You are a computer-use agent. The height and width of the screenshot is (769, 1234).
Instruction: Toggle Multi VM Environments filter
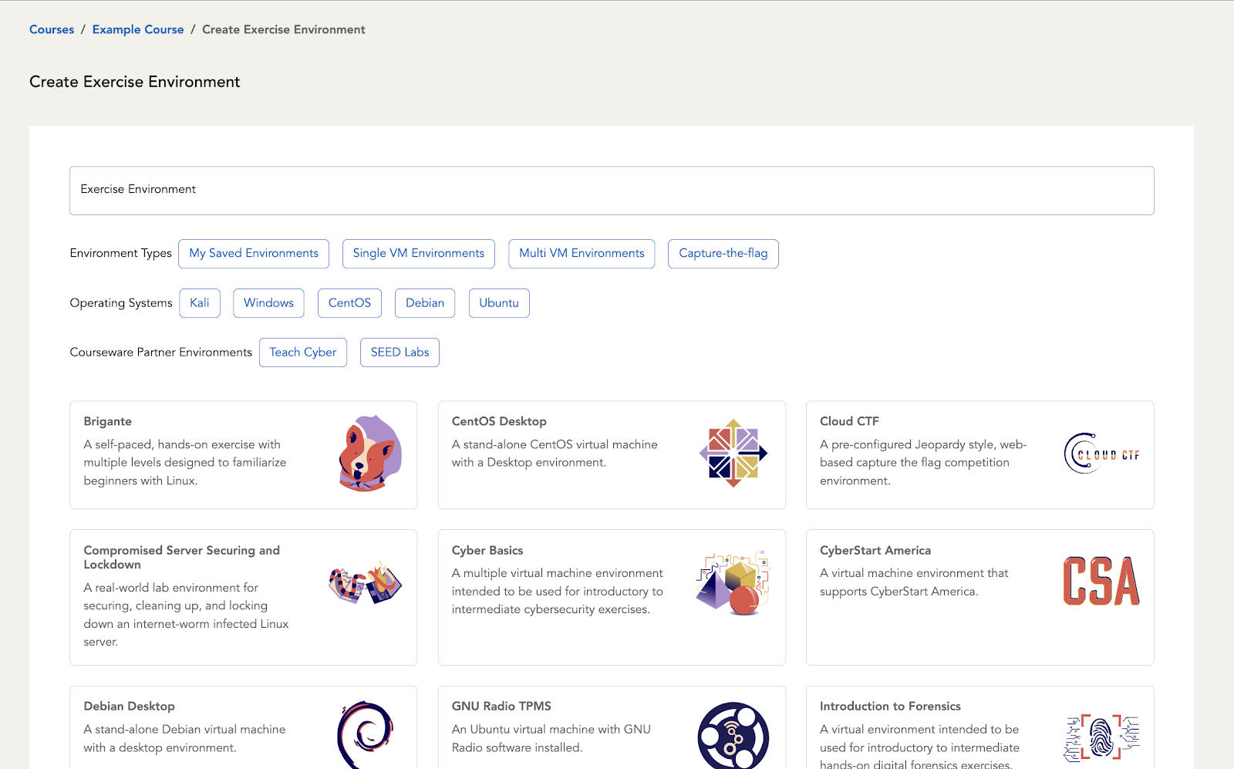582,254
